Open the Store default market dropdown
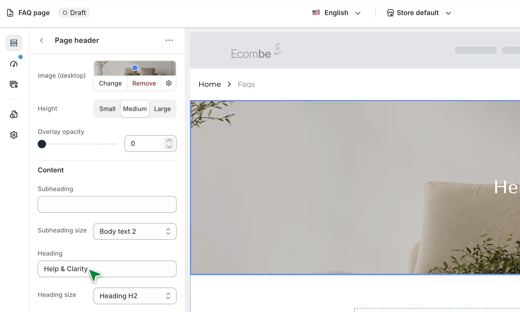The width and height of the screenshot is (520, 312). tap(419, 13)
